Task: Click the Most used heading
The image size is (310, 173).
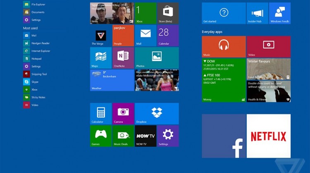Action: (30, 28)
